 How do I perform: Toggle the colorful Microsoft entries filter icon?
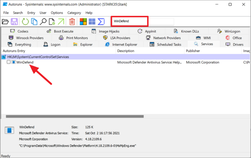[83, 21]
